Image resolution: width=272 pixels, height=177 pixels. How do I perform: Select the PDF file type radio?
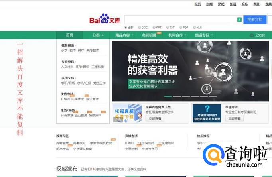181,28
